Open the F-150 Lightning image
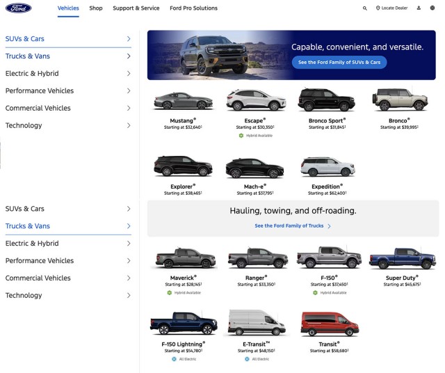The height and width of the screenshot is (373, 445). coord(184,323)
